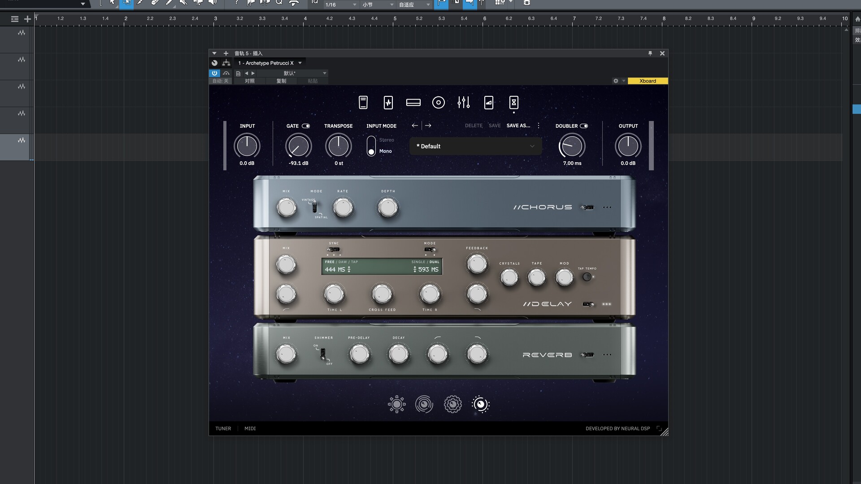Open the 1/16 quantize dropdown

341,4
